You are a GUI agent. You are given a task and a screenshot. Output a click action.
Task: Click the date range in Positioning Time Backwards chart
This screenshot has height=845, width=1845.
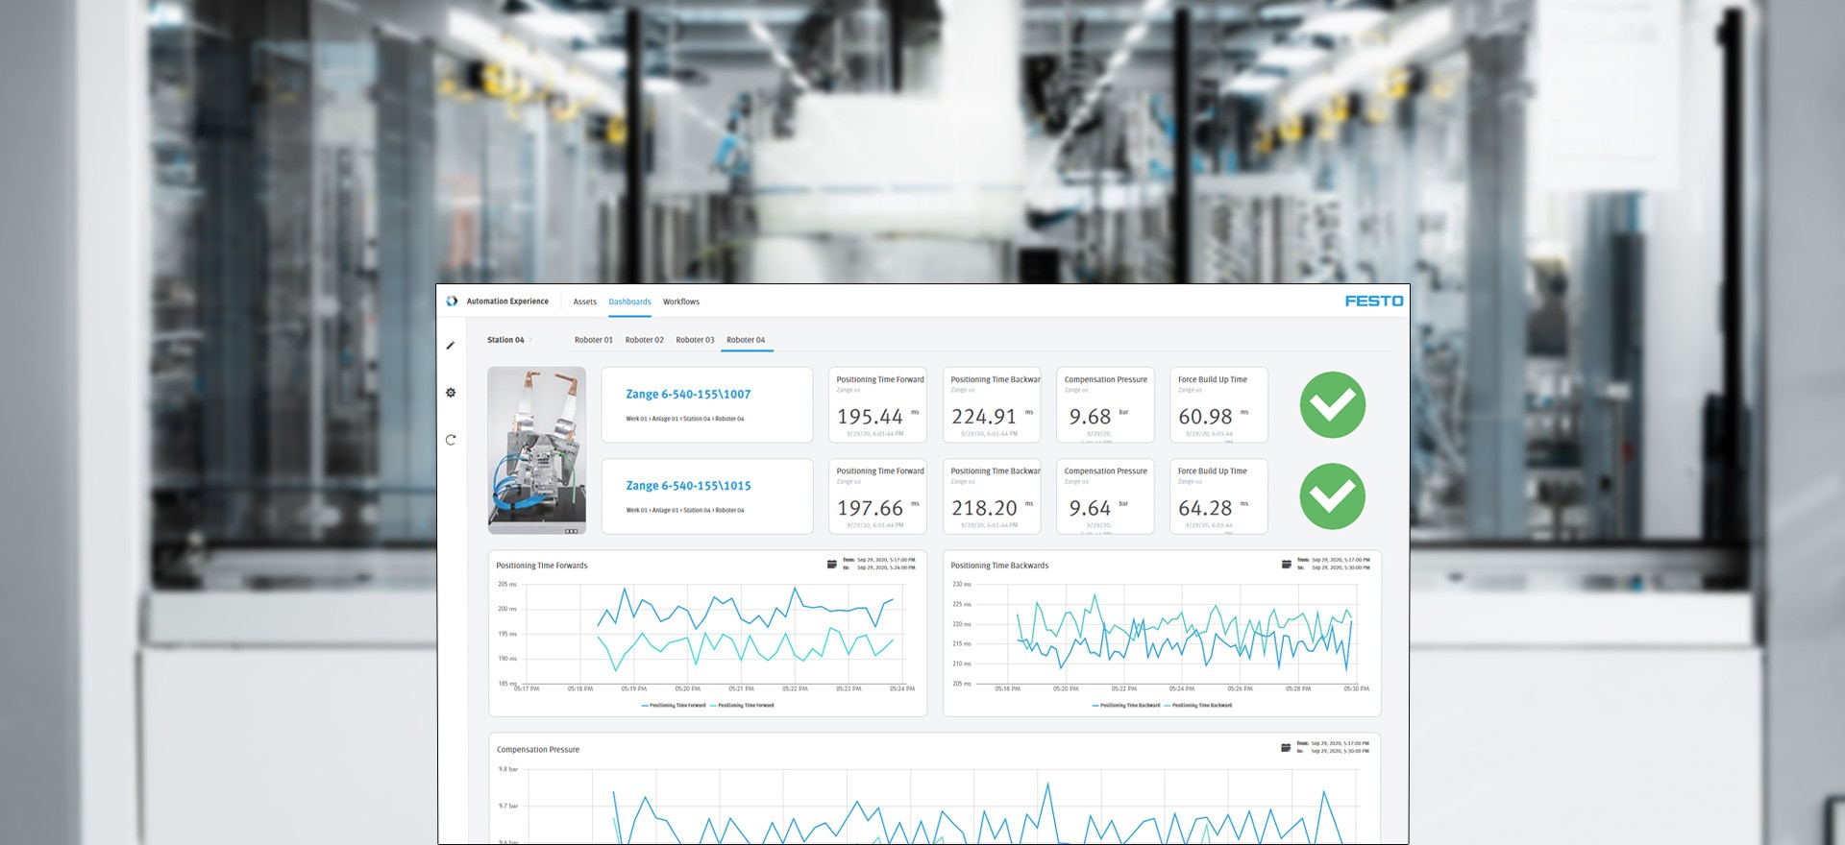pos(1334,564)
